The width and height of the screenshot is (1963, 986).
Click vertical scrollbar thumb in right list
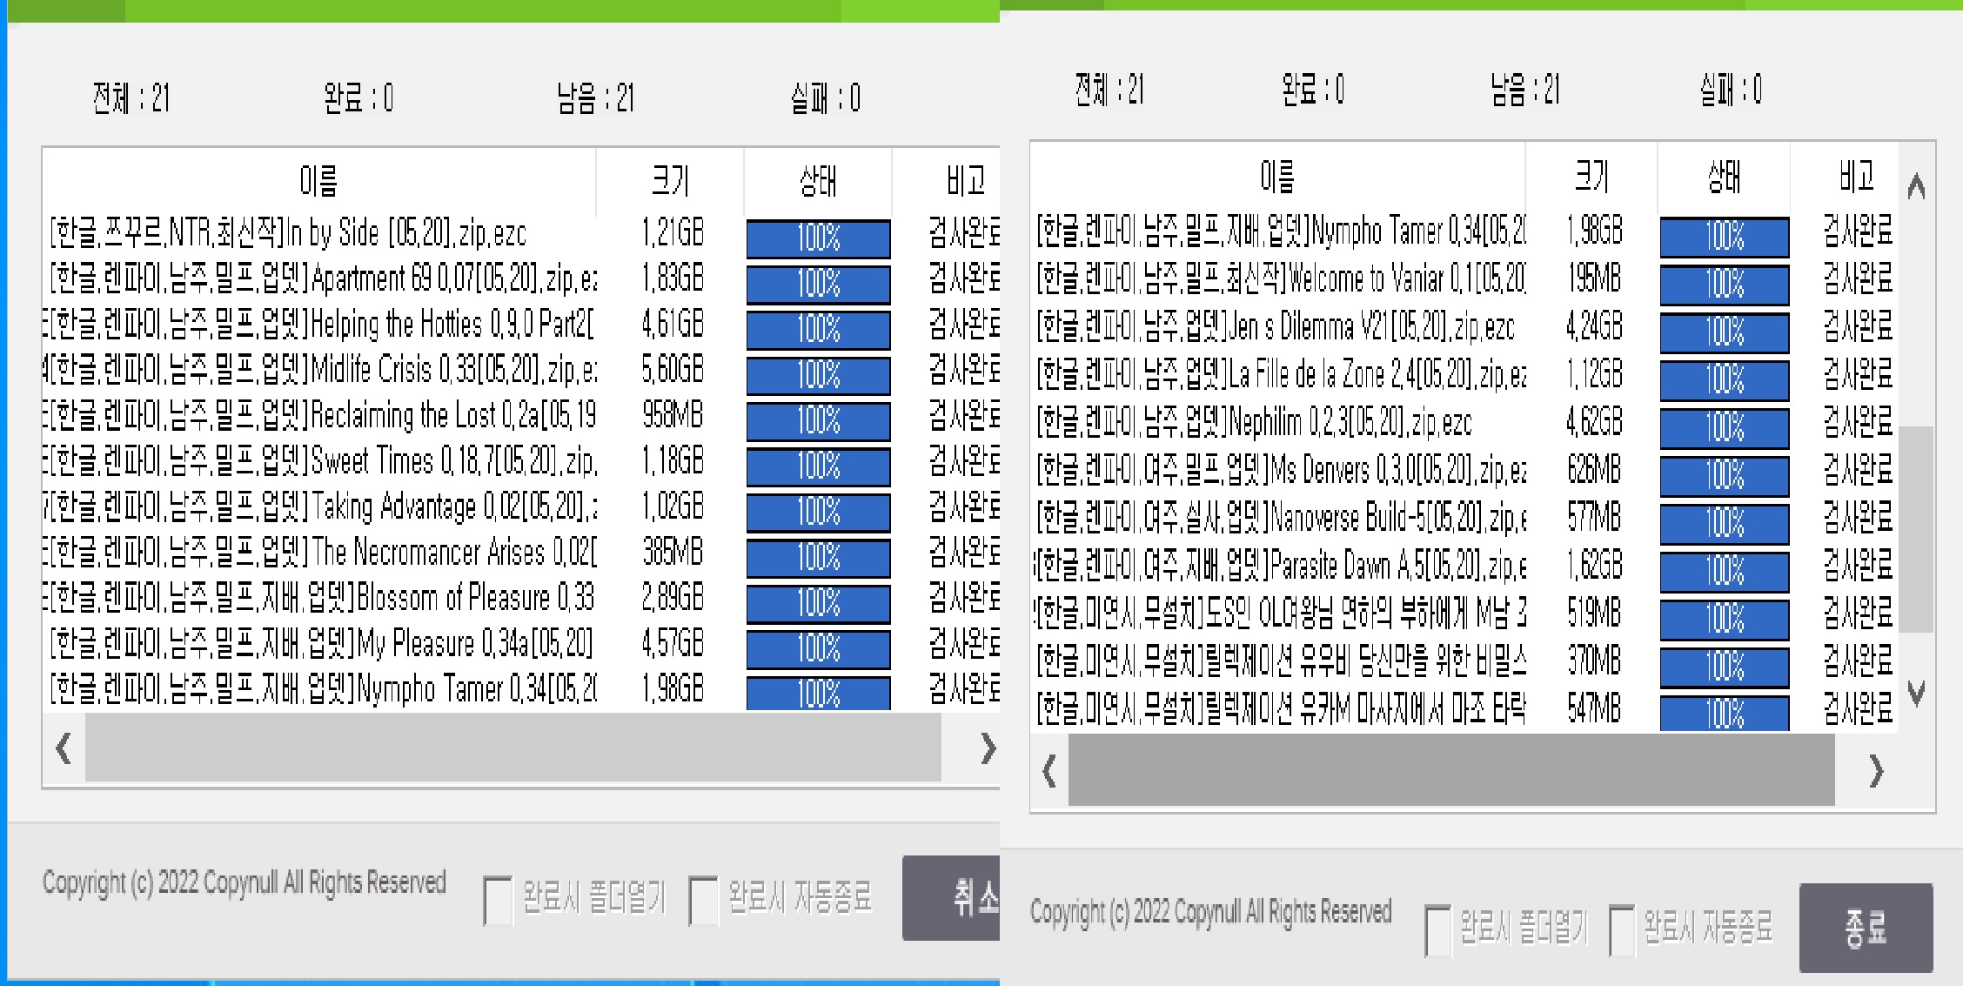click(1916, 529)
